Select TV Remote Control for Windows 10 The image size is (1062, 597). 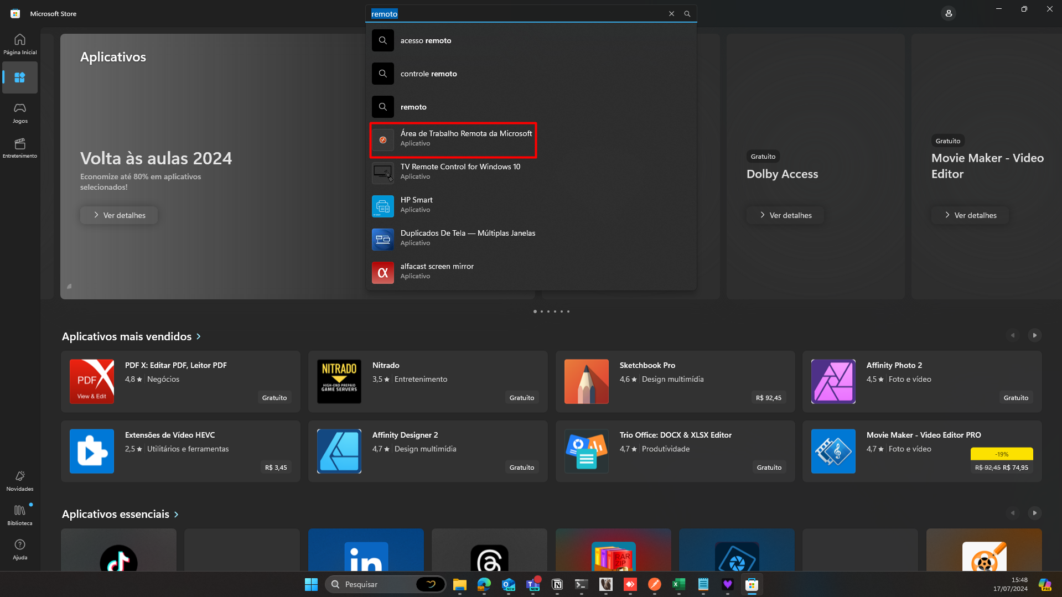pos(460,172)
